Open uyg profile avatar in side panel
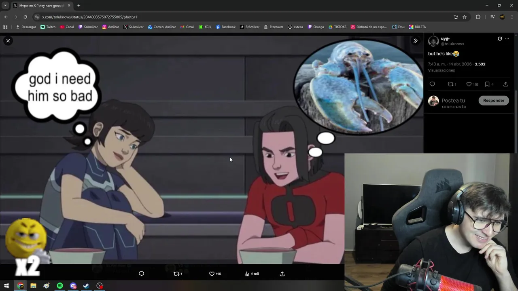518x291 pixels. pos(433,41)
